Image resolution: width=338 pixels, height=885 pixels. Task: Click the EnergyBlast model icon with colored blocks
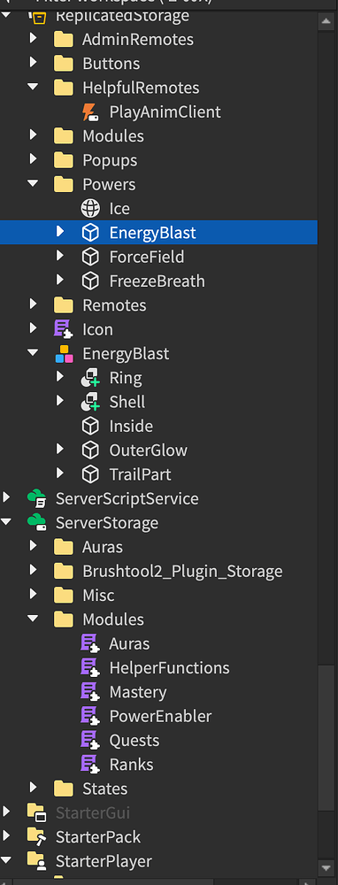[x=64, y=354]
